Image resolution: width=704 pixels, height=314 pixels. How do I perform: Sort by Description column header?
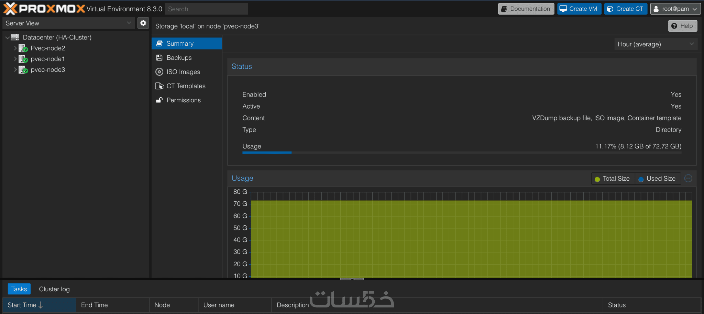click(x=437, y=305)
